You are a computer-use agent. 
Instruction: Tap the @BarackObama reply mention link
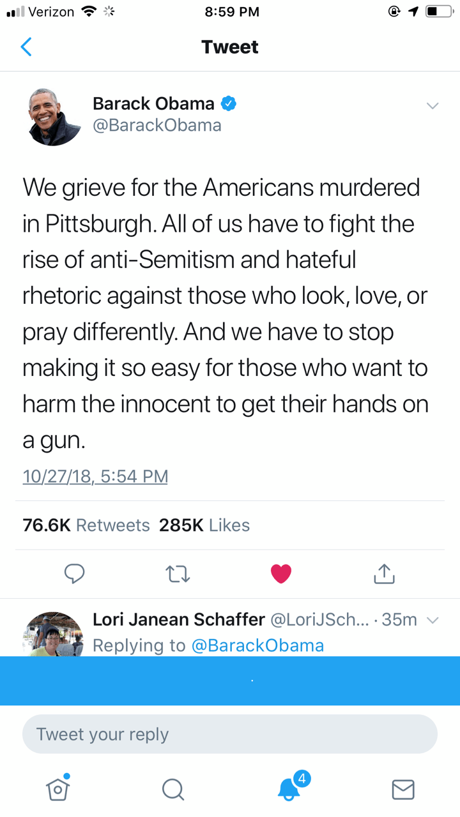[257, 645]
